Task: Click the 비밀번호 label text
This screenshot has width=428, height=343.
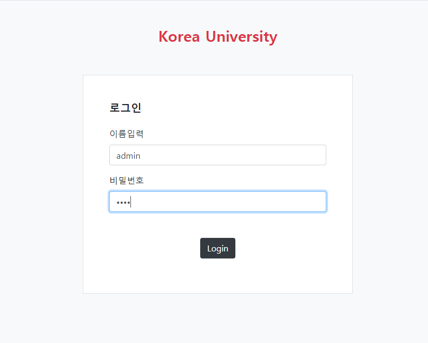Action: click(x=127, y=180)
